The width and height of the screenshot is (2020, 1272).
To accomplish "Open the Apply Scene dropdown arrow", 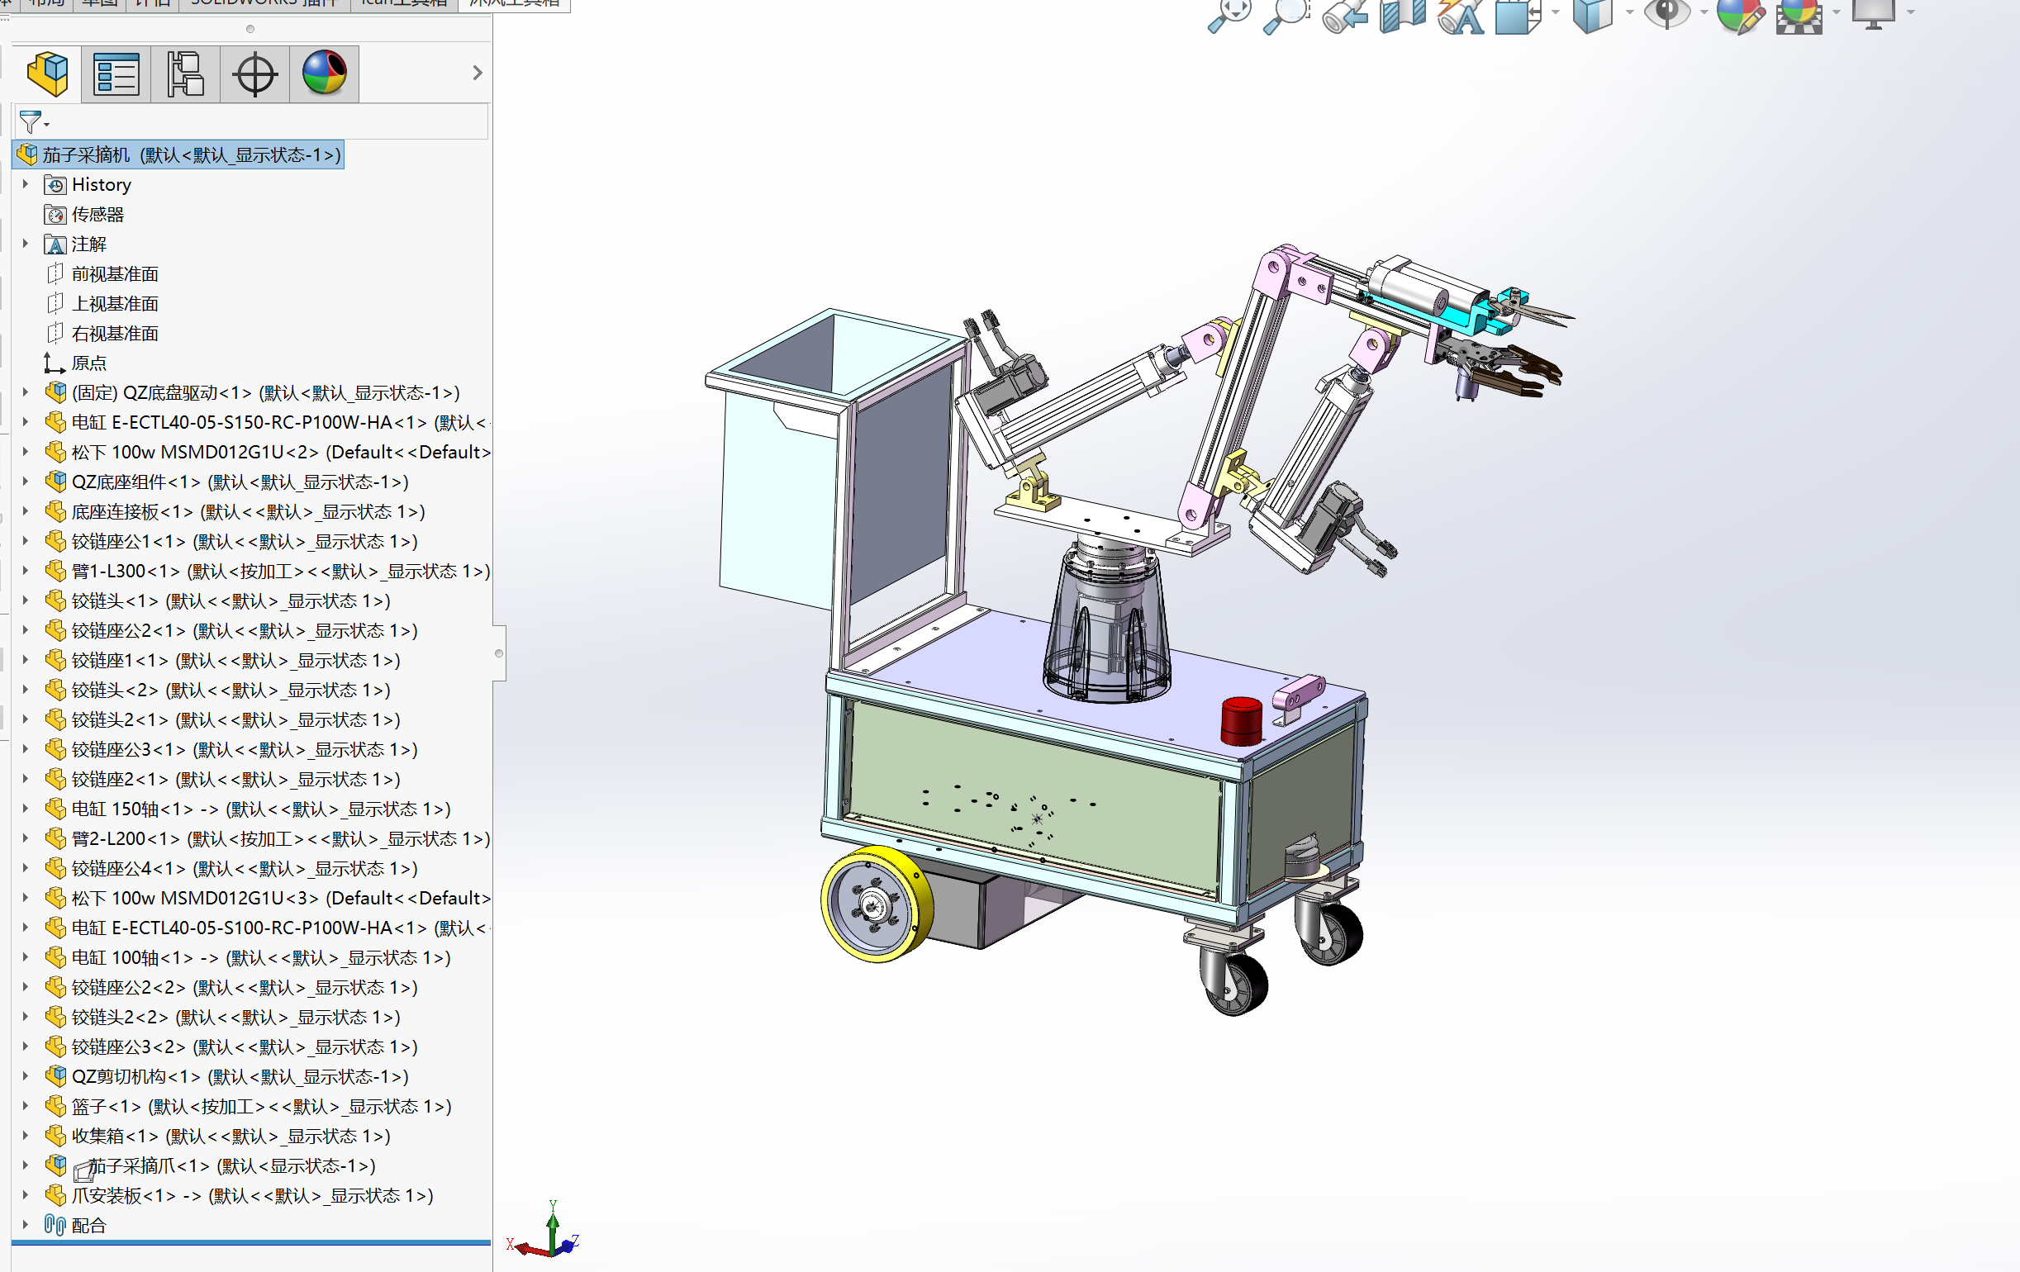I will pos(1837,12).
